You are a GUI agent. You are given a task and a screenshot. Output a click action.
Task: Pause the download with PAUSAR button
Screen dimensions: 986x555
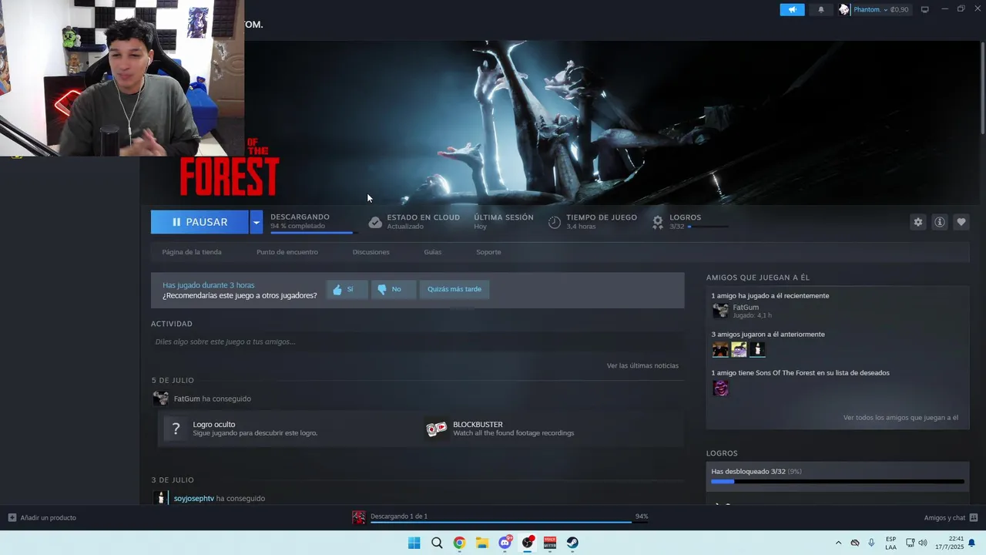pyautogui.click(x=200, y=222)
